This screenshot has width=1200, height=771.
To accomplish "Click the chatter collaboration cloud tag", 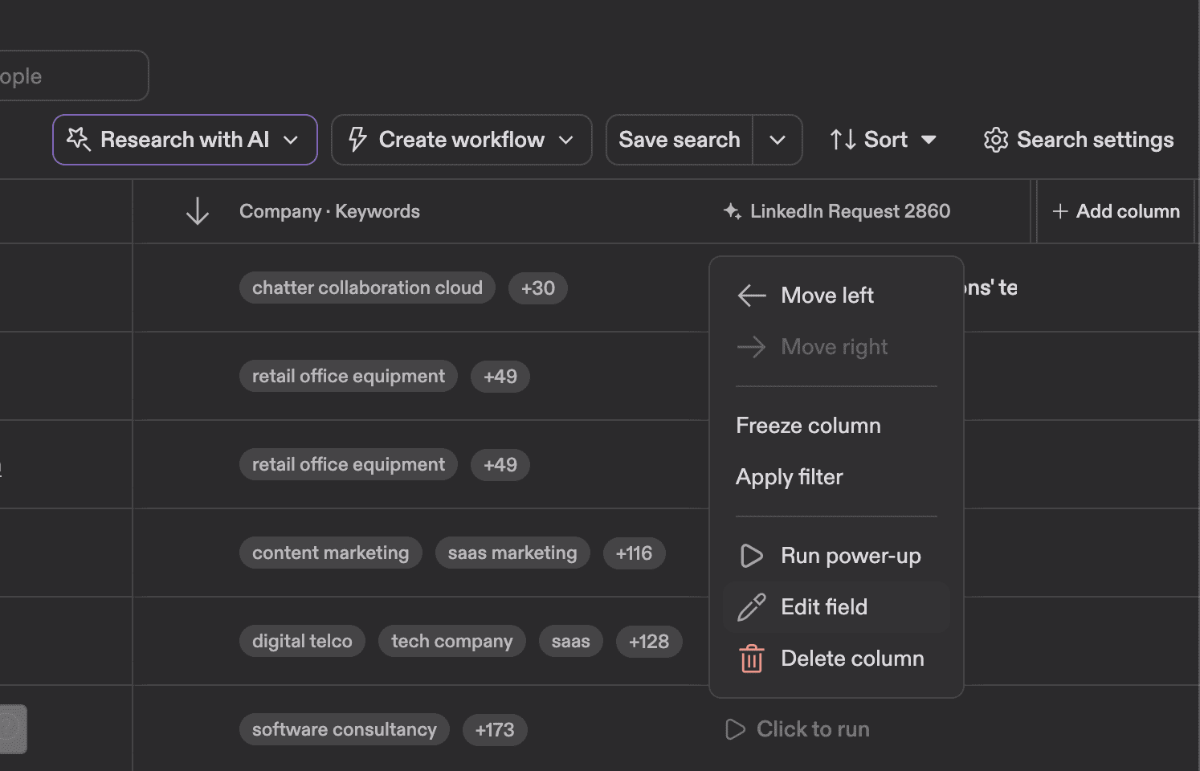I will (x=367, y=288).
